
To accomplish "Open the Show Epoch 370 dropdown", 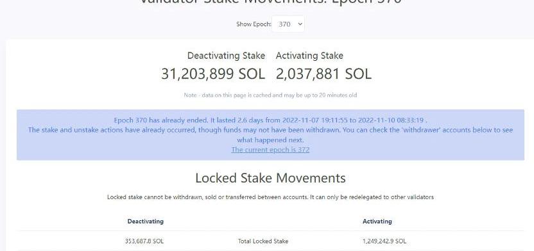I will pyautogui.click(x=288, y=24).
